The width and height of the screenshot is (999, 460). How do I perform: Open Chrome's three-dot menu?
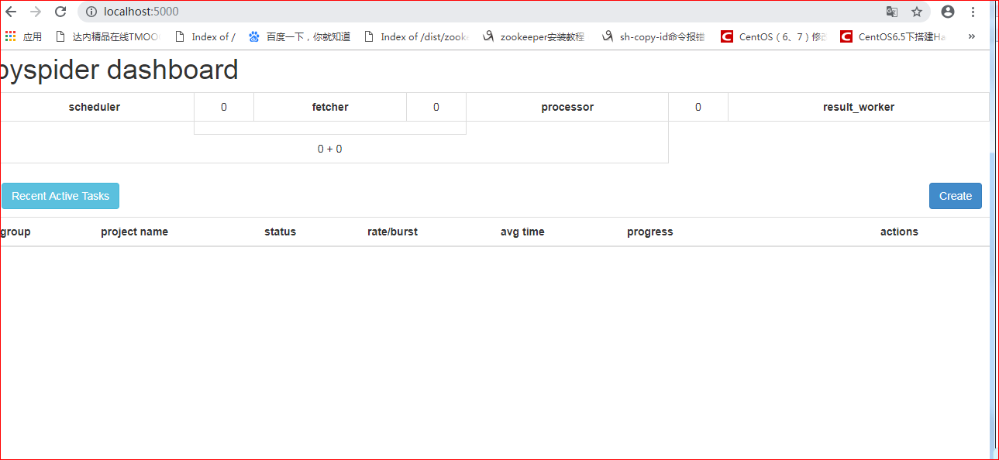point(973,12)
